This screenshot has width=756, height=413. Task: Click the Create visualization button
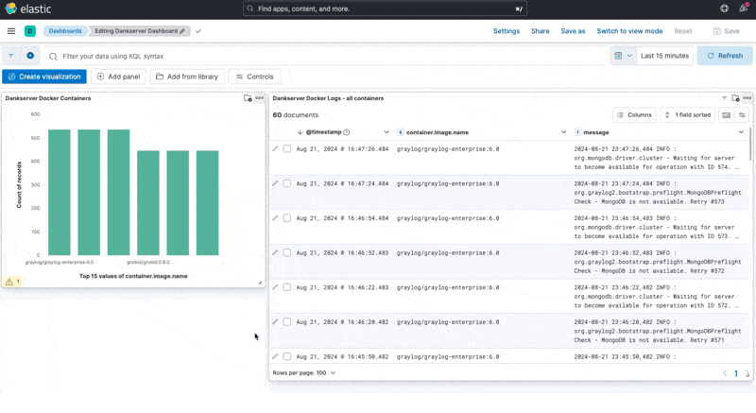(x=43, y=77)
